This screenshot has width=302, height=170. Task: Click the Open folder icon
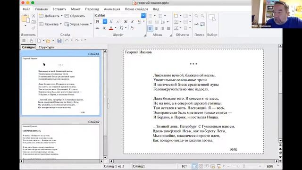click(x=48, y=41)
